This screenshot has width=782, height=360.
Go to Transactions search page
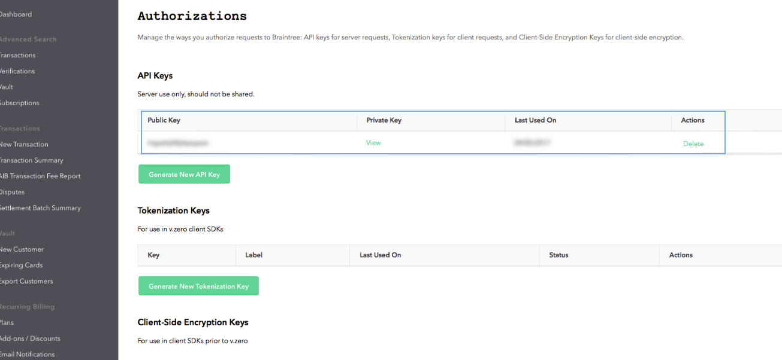(x=18, y=55)
